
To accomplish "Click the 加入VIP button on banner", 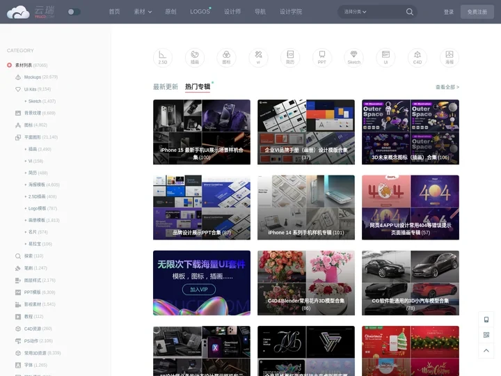I will (199, 290).
